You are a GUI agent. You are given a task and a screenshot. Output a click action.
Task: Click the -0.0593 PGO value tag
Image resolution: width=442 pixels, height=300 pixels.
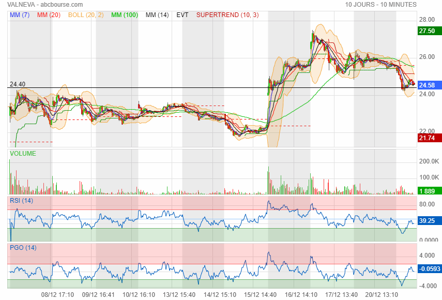[x=430, y=268]
